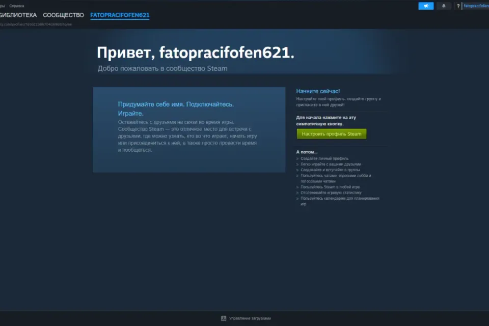Click the Начните сейчас! heading
489x326 pixels.
pos(318,91)
